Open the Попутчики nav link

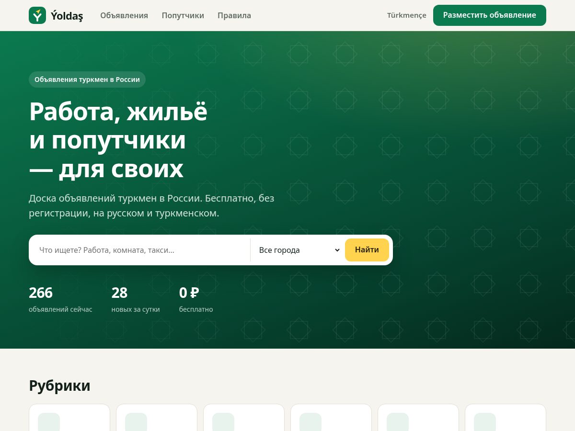click(x=183, y=15)
